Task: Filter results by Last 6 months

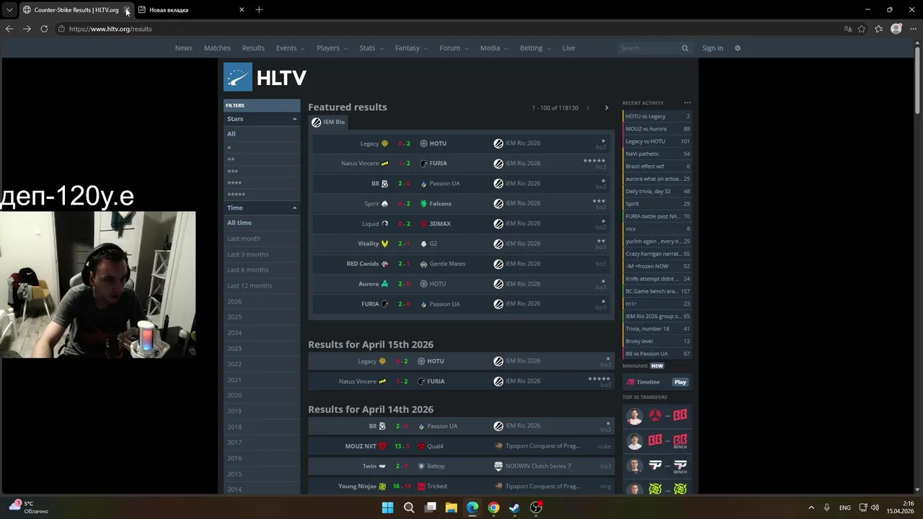Action: pos(262,270)
